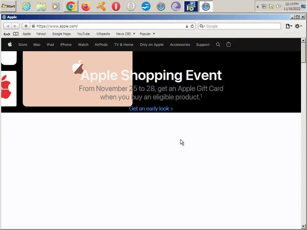Launch Windows Media Player from taskbar
Image resolution: width=307 pixels, height=230 pixels.
(x=56, y=7)
